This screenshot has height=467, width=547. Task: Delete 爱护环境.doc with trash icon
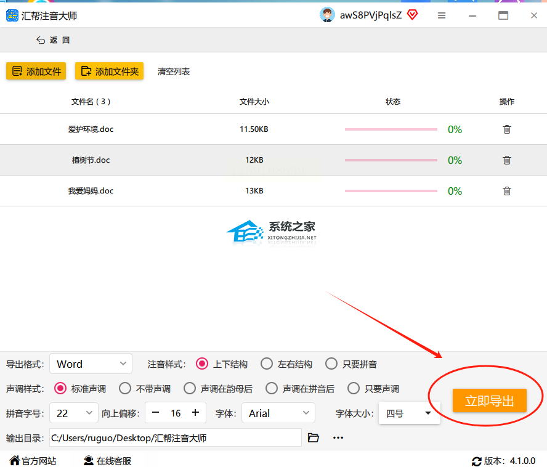point(507,129)
